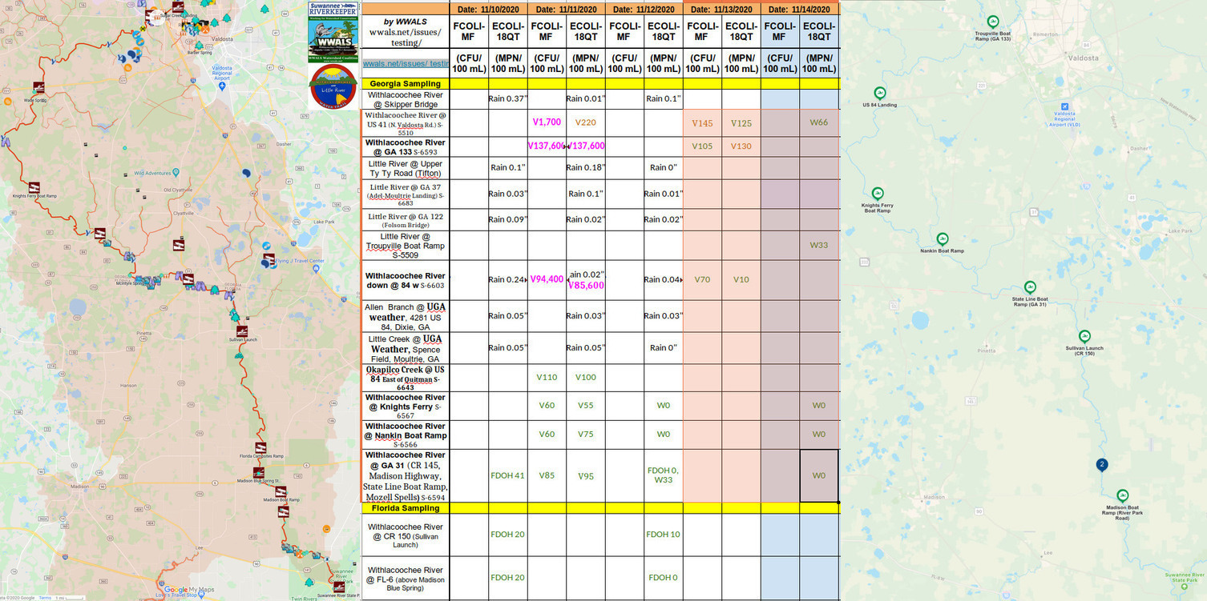Click Okapilco Creek @ US 84 row label

pos(405,378)
